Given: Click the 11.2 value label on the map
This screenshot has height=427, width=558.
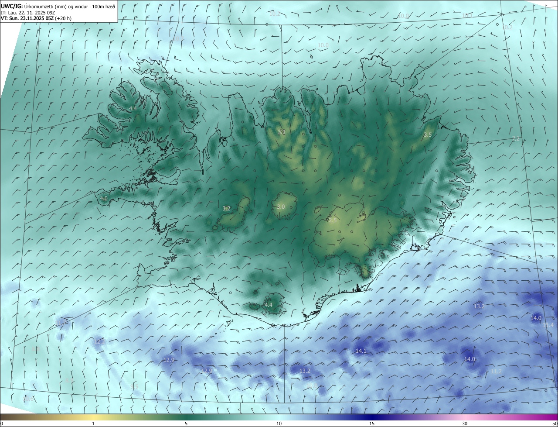Looking at the screenshot, I should click(x=496, y=371).
